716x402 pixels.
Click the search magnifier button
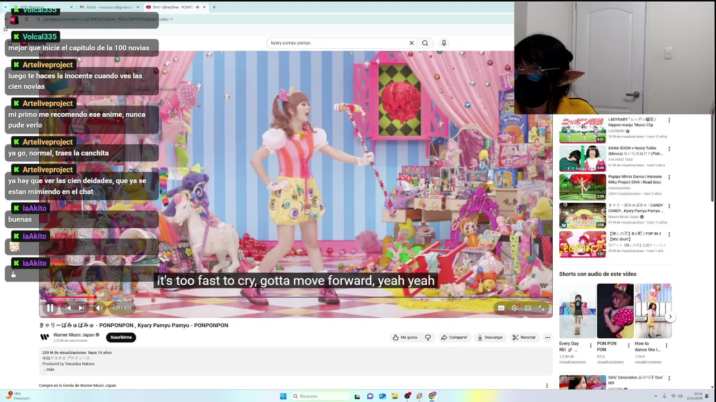click(x=425, y=43)
